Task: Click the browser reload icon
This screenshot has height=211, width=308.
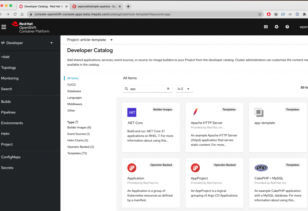Action: pos(15,14)
